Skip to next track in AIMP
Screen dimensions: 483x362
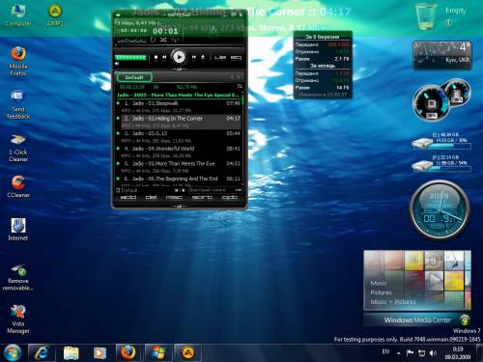point(194,57)
